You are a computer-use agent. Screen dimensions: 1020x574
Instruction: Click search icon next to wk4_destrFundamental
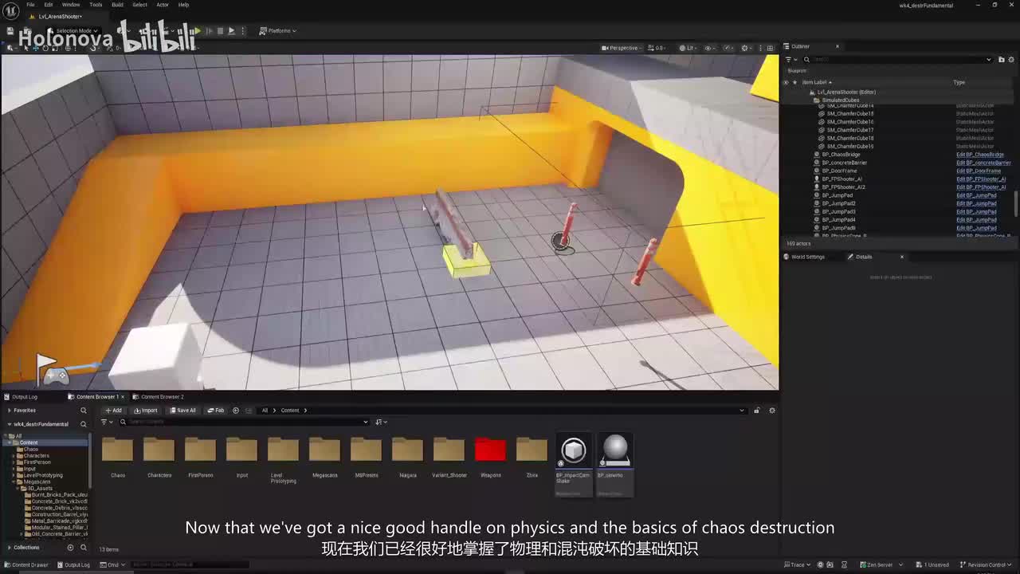83,424
